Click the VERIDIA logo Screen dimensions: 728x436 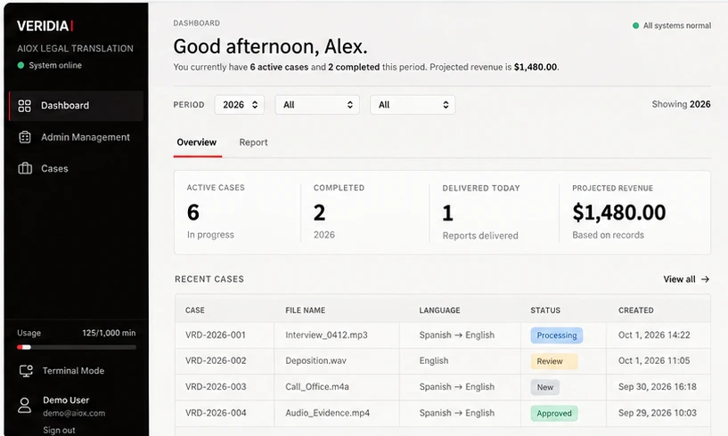45,26
